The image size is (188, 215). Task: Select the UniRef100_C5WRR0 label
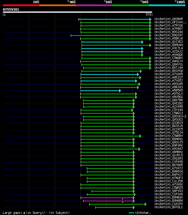click(169, 136)
